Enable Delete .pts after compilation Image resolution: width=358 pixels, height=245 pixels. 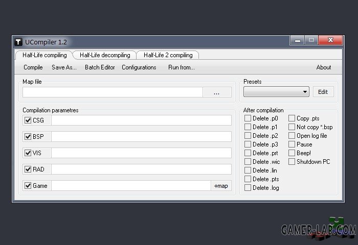pos(248,179)
